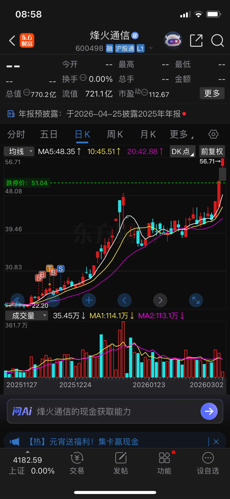Tap the 前复权 adjustment button

pyautogui.click(x=212, y=151)
